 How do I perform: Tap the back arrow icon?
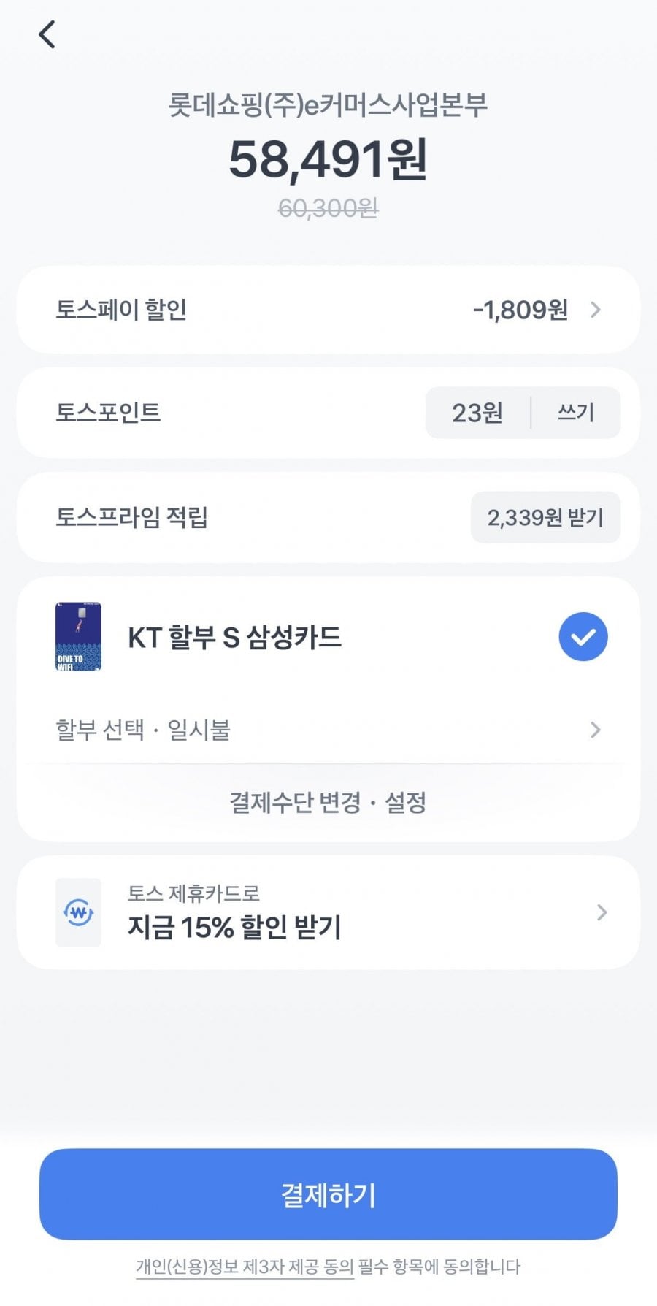pyautogui.click(x=47, y=34)
